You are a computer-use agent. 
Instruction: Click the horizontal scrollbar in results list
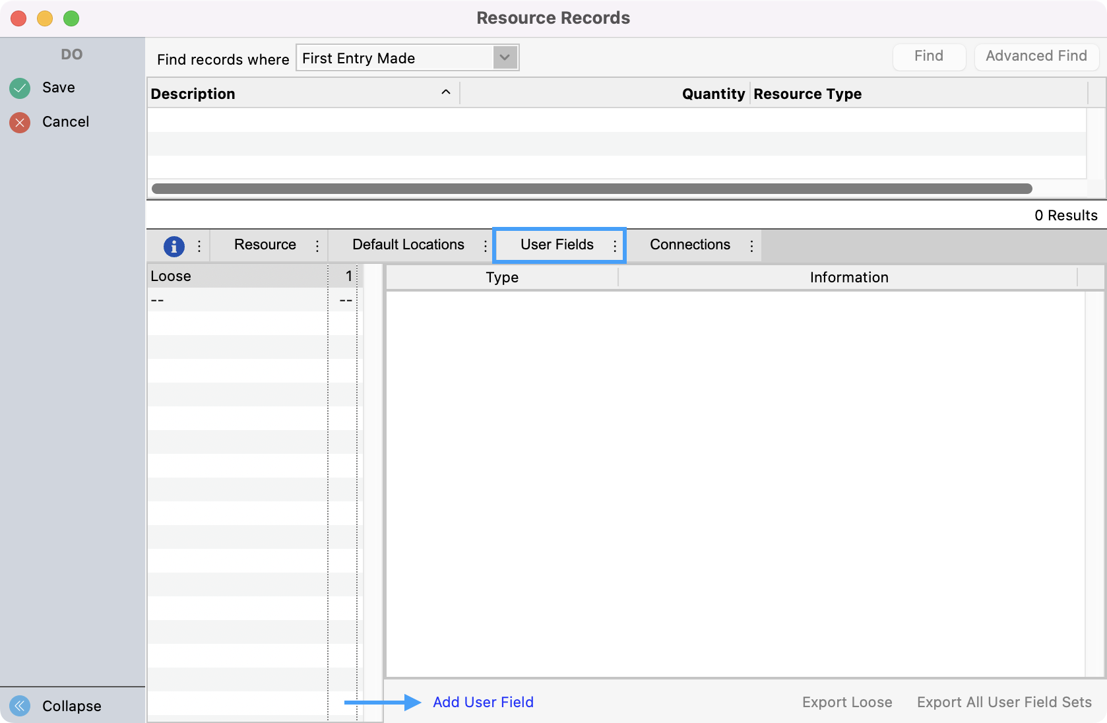click(x=591, y=189)
